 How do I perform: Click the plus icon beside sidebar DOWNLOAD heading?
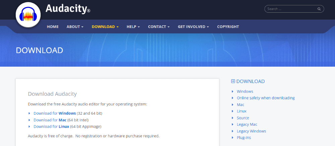[233, 81]
